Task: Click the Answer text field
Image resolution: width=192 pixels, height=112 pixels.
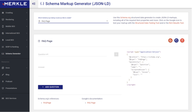Action: click(x=79, y=70)
